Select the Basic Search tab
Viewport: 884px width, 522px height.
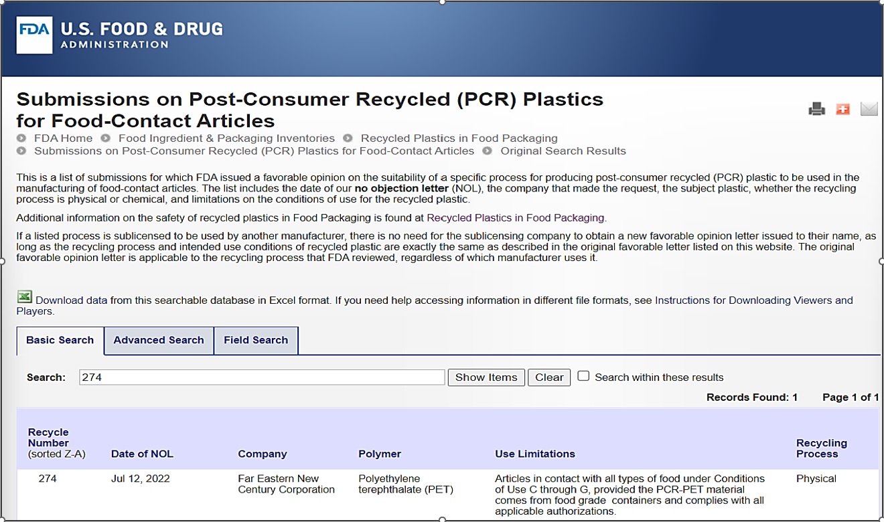tap(60, 340)
